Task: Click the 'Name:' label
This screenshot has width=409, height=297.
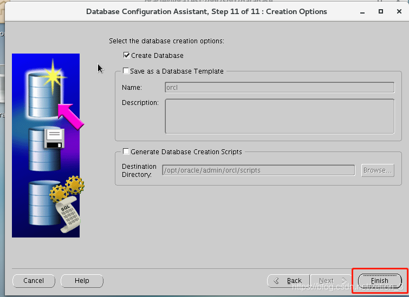Action: click(x=132, y=87)
